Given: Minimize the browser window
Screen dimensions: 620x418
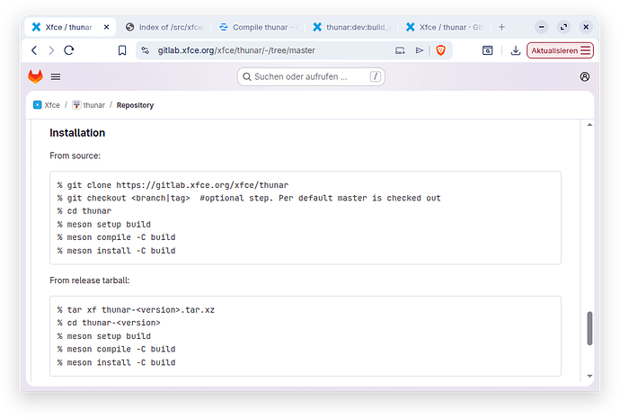Looking at the screenshot, I should pyautogui.click(x=541, y=27).
